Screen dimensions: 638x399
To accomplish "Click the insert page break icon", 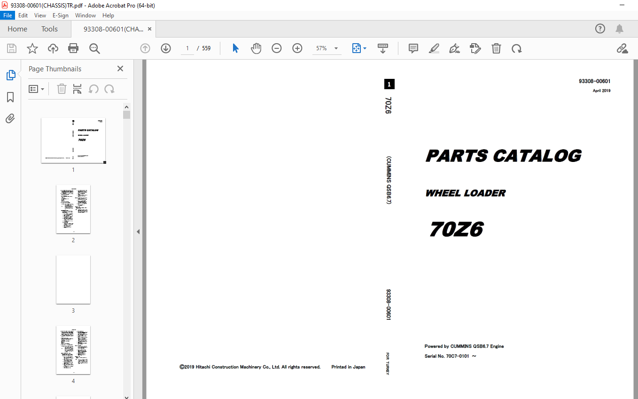I will (78, 89).
